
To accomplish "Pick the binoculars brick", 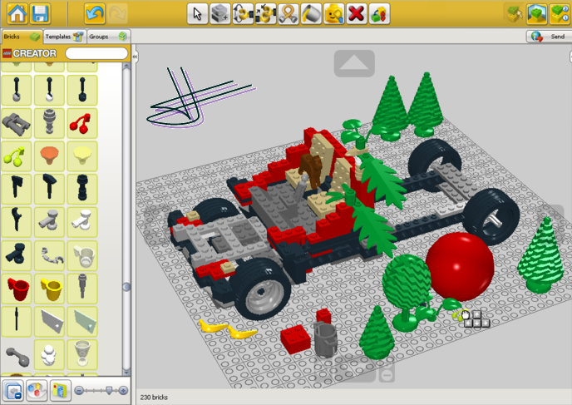I will click(17, 123).
